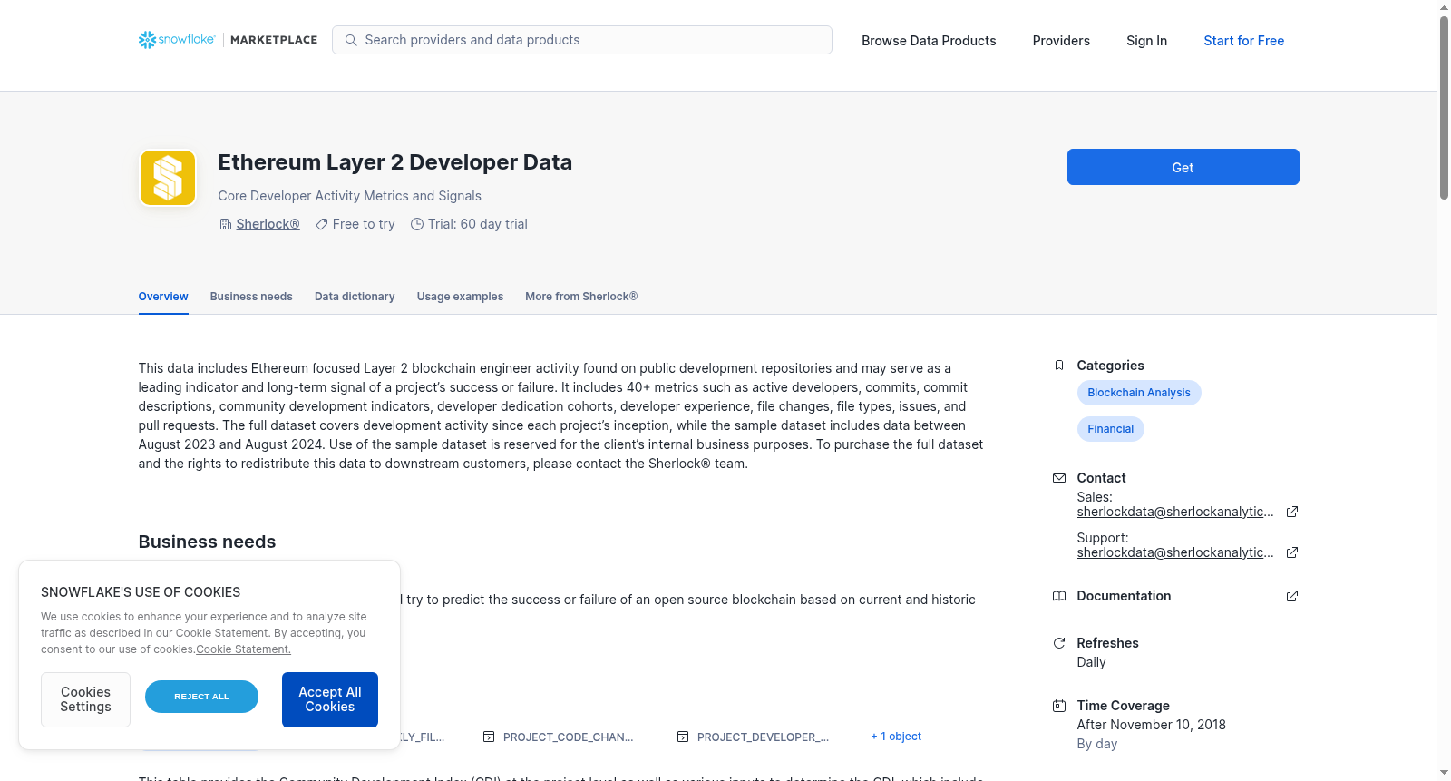Click the MARKETPLACE label link

(274, 40)
